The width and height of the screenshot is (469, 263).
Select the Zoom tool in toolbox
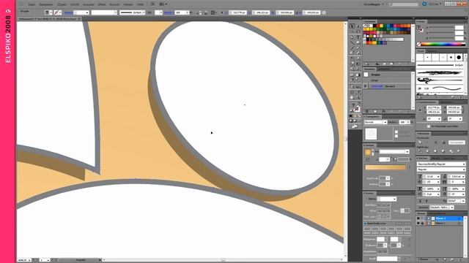pyautogui.click(x=358, y=97)
